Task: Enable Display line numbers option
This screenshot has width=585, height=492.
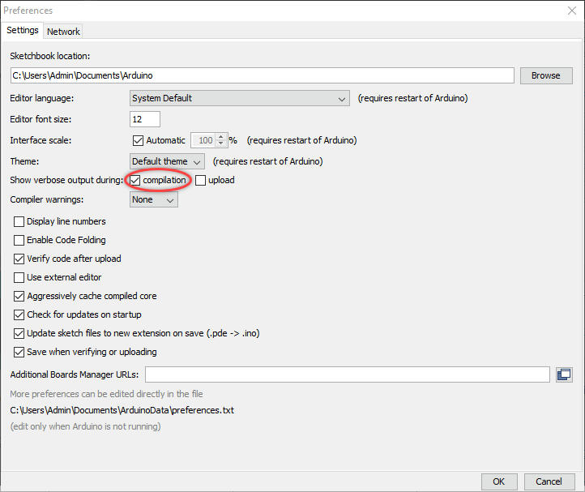Action: 19,222
